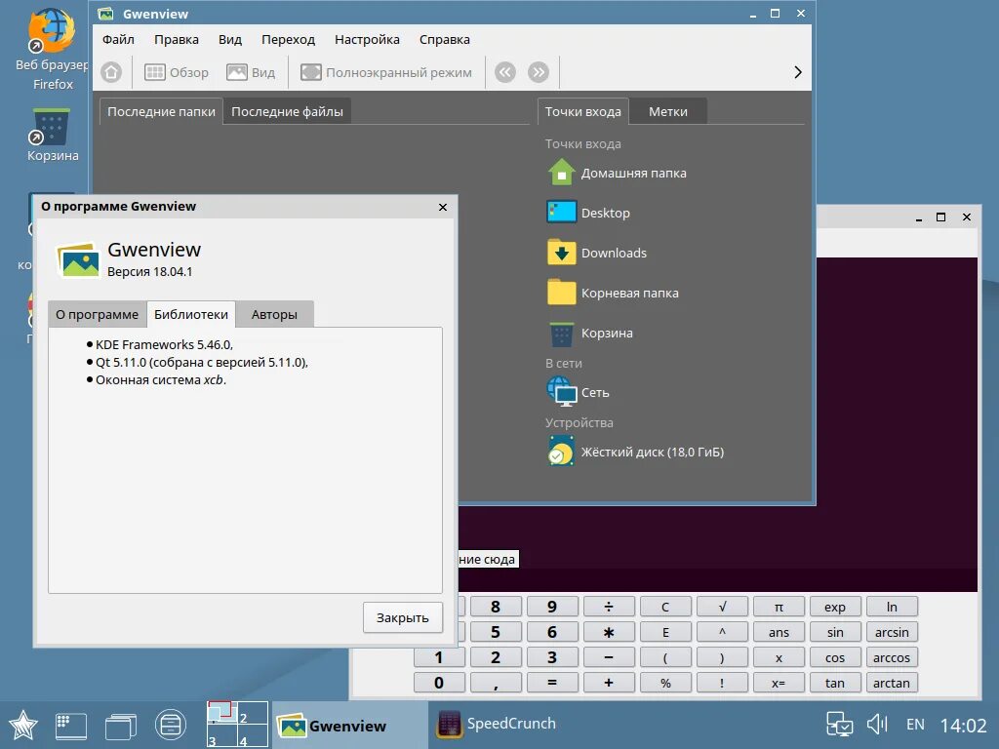999x749 pixels.
Task: Open Жёсткий диск (18,0 ГиБ) device
Action: tap(635, 452)
